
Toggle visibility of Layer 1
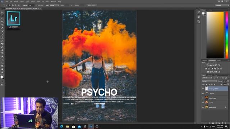coord(203,103)
